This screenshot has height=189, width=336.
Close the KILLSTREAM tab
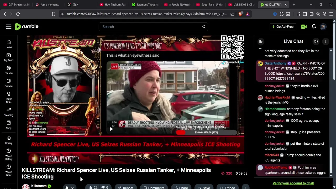[x=286, y=4]
